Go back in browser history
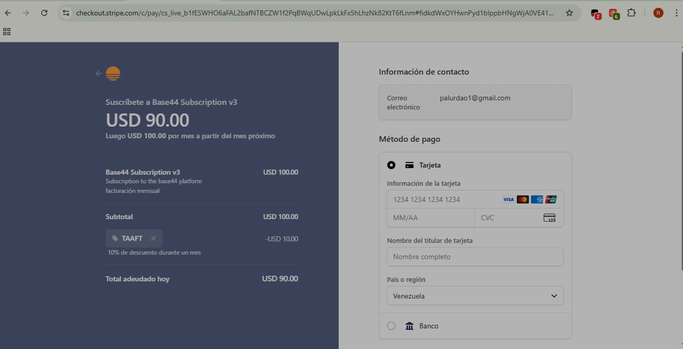 click(8, 13)
